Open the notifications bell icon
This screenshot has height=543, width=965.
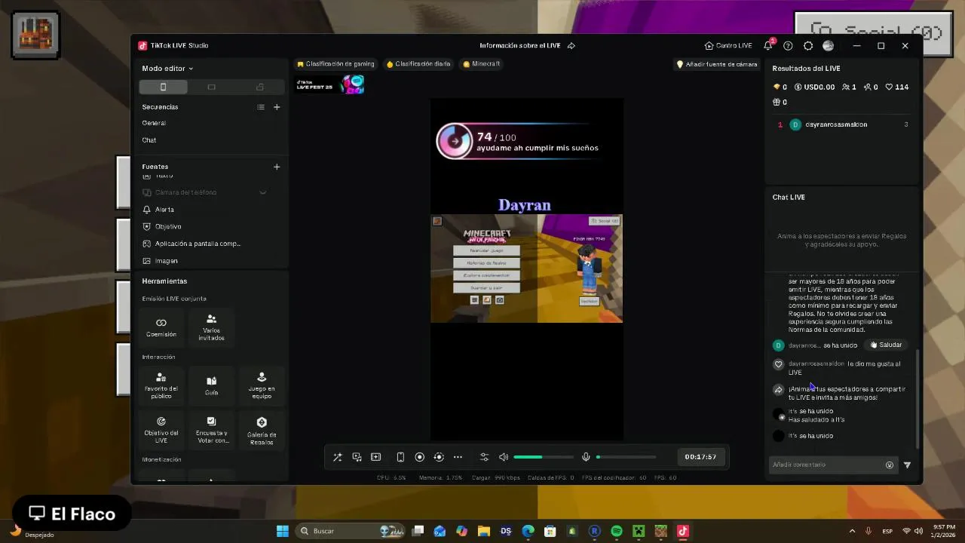(x=768, y=45)
